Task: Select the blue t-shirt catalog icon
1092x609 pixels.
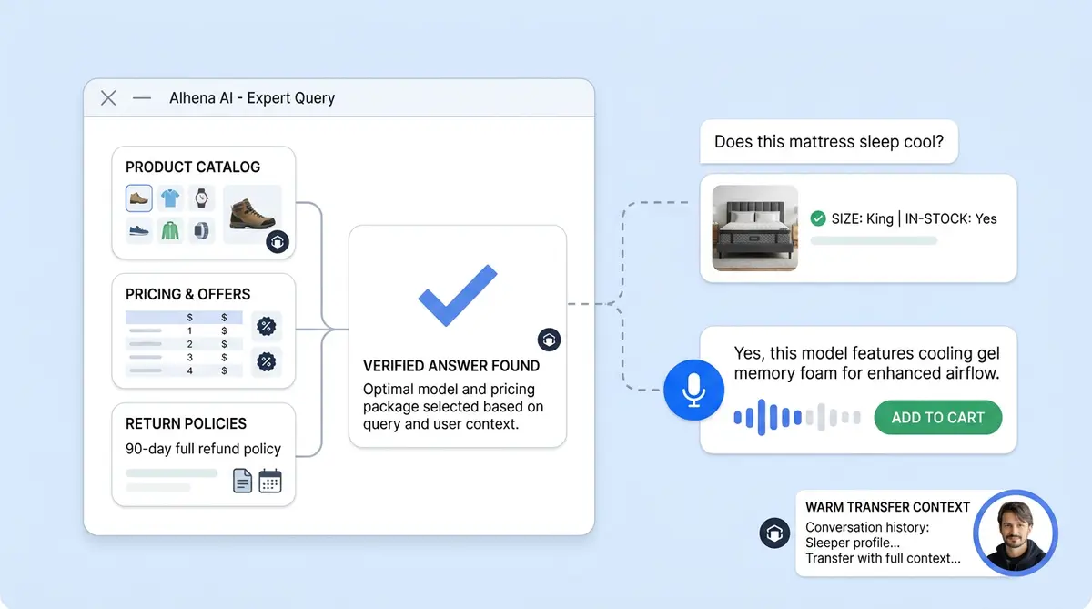Action: click(x=170, y=198)
